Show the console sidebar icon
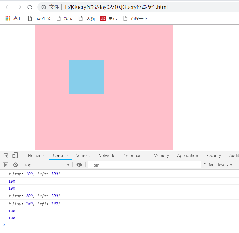Viewport: 239px width, 233px height. 6,165
